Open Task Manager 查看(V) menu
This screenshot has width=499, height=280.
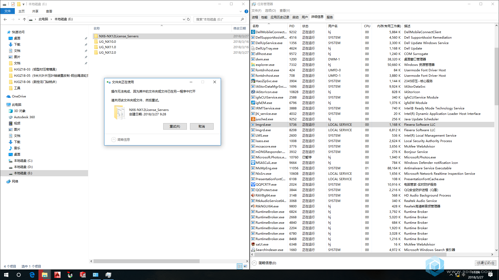tap(285, 11)
